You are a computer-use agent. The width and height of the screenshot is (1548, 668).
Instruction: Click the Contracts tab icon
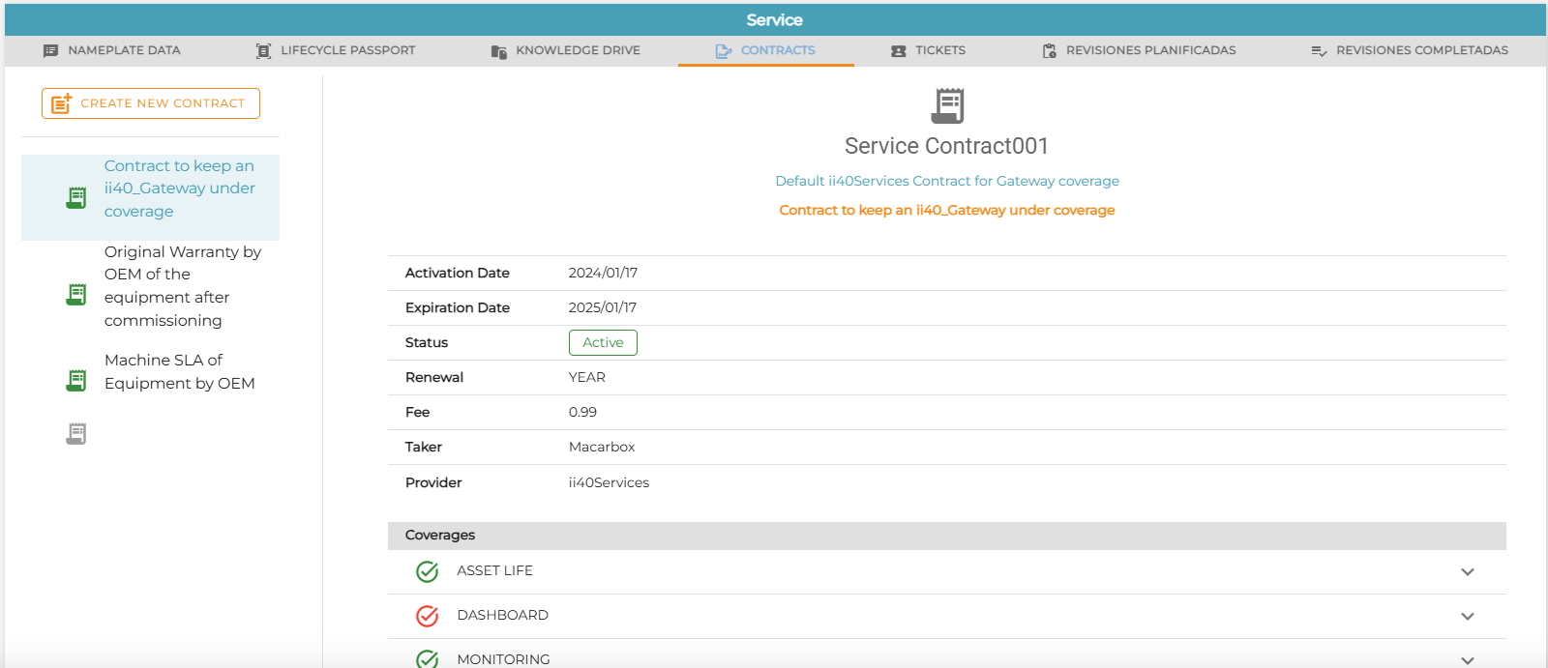724,51
